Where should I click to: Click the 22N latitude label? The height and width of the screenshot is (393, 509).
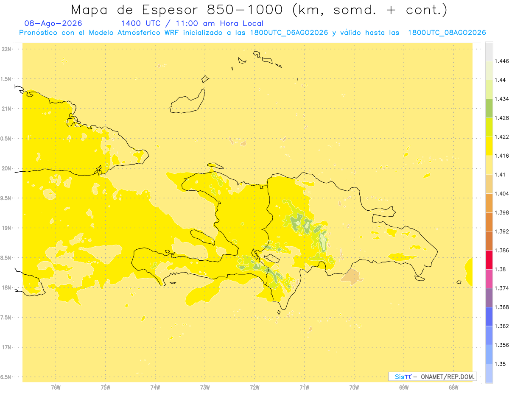click(x=6, y=49)
